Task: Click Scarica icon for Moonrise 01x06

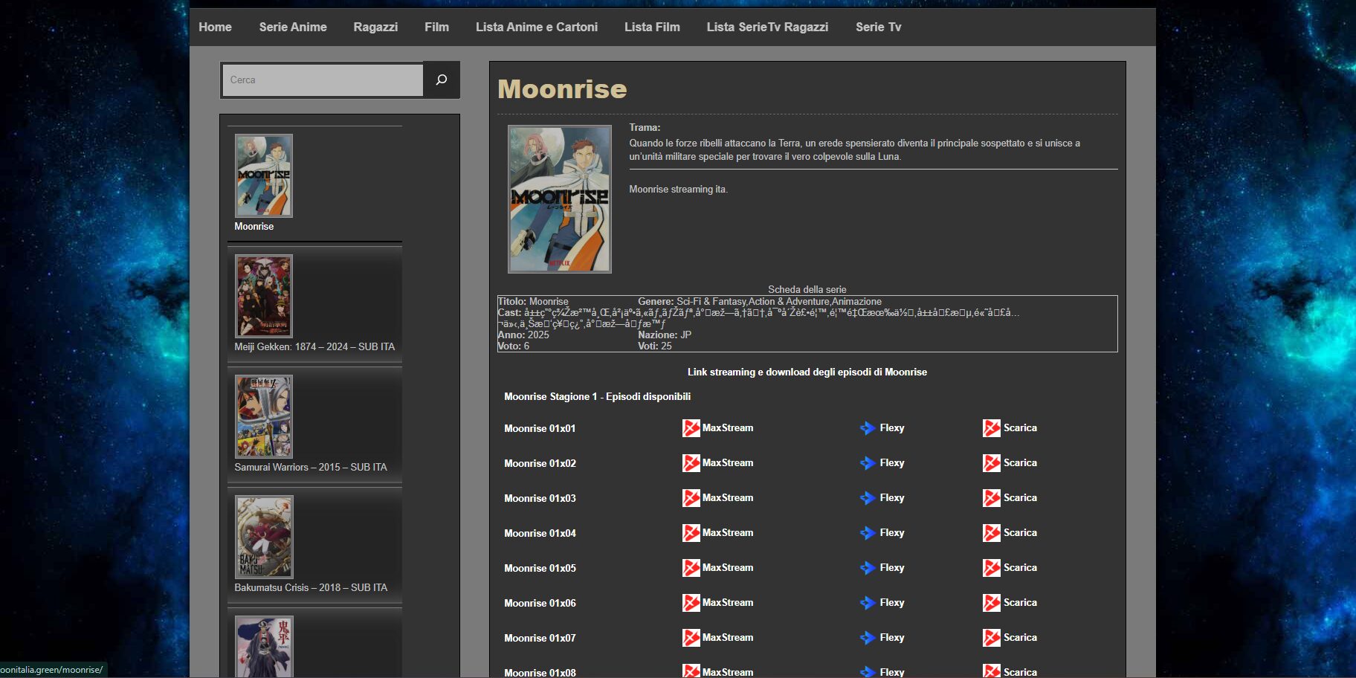Action: (992, 603)
